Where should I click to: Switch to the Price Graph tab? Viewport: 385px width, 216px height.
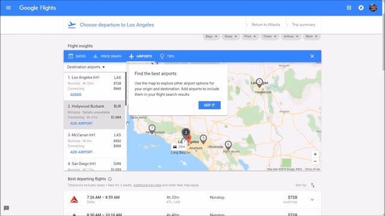click(108, 56)
